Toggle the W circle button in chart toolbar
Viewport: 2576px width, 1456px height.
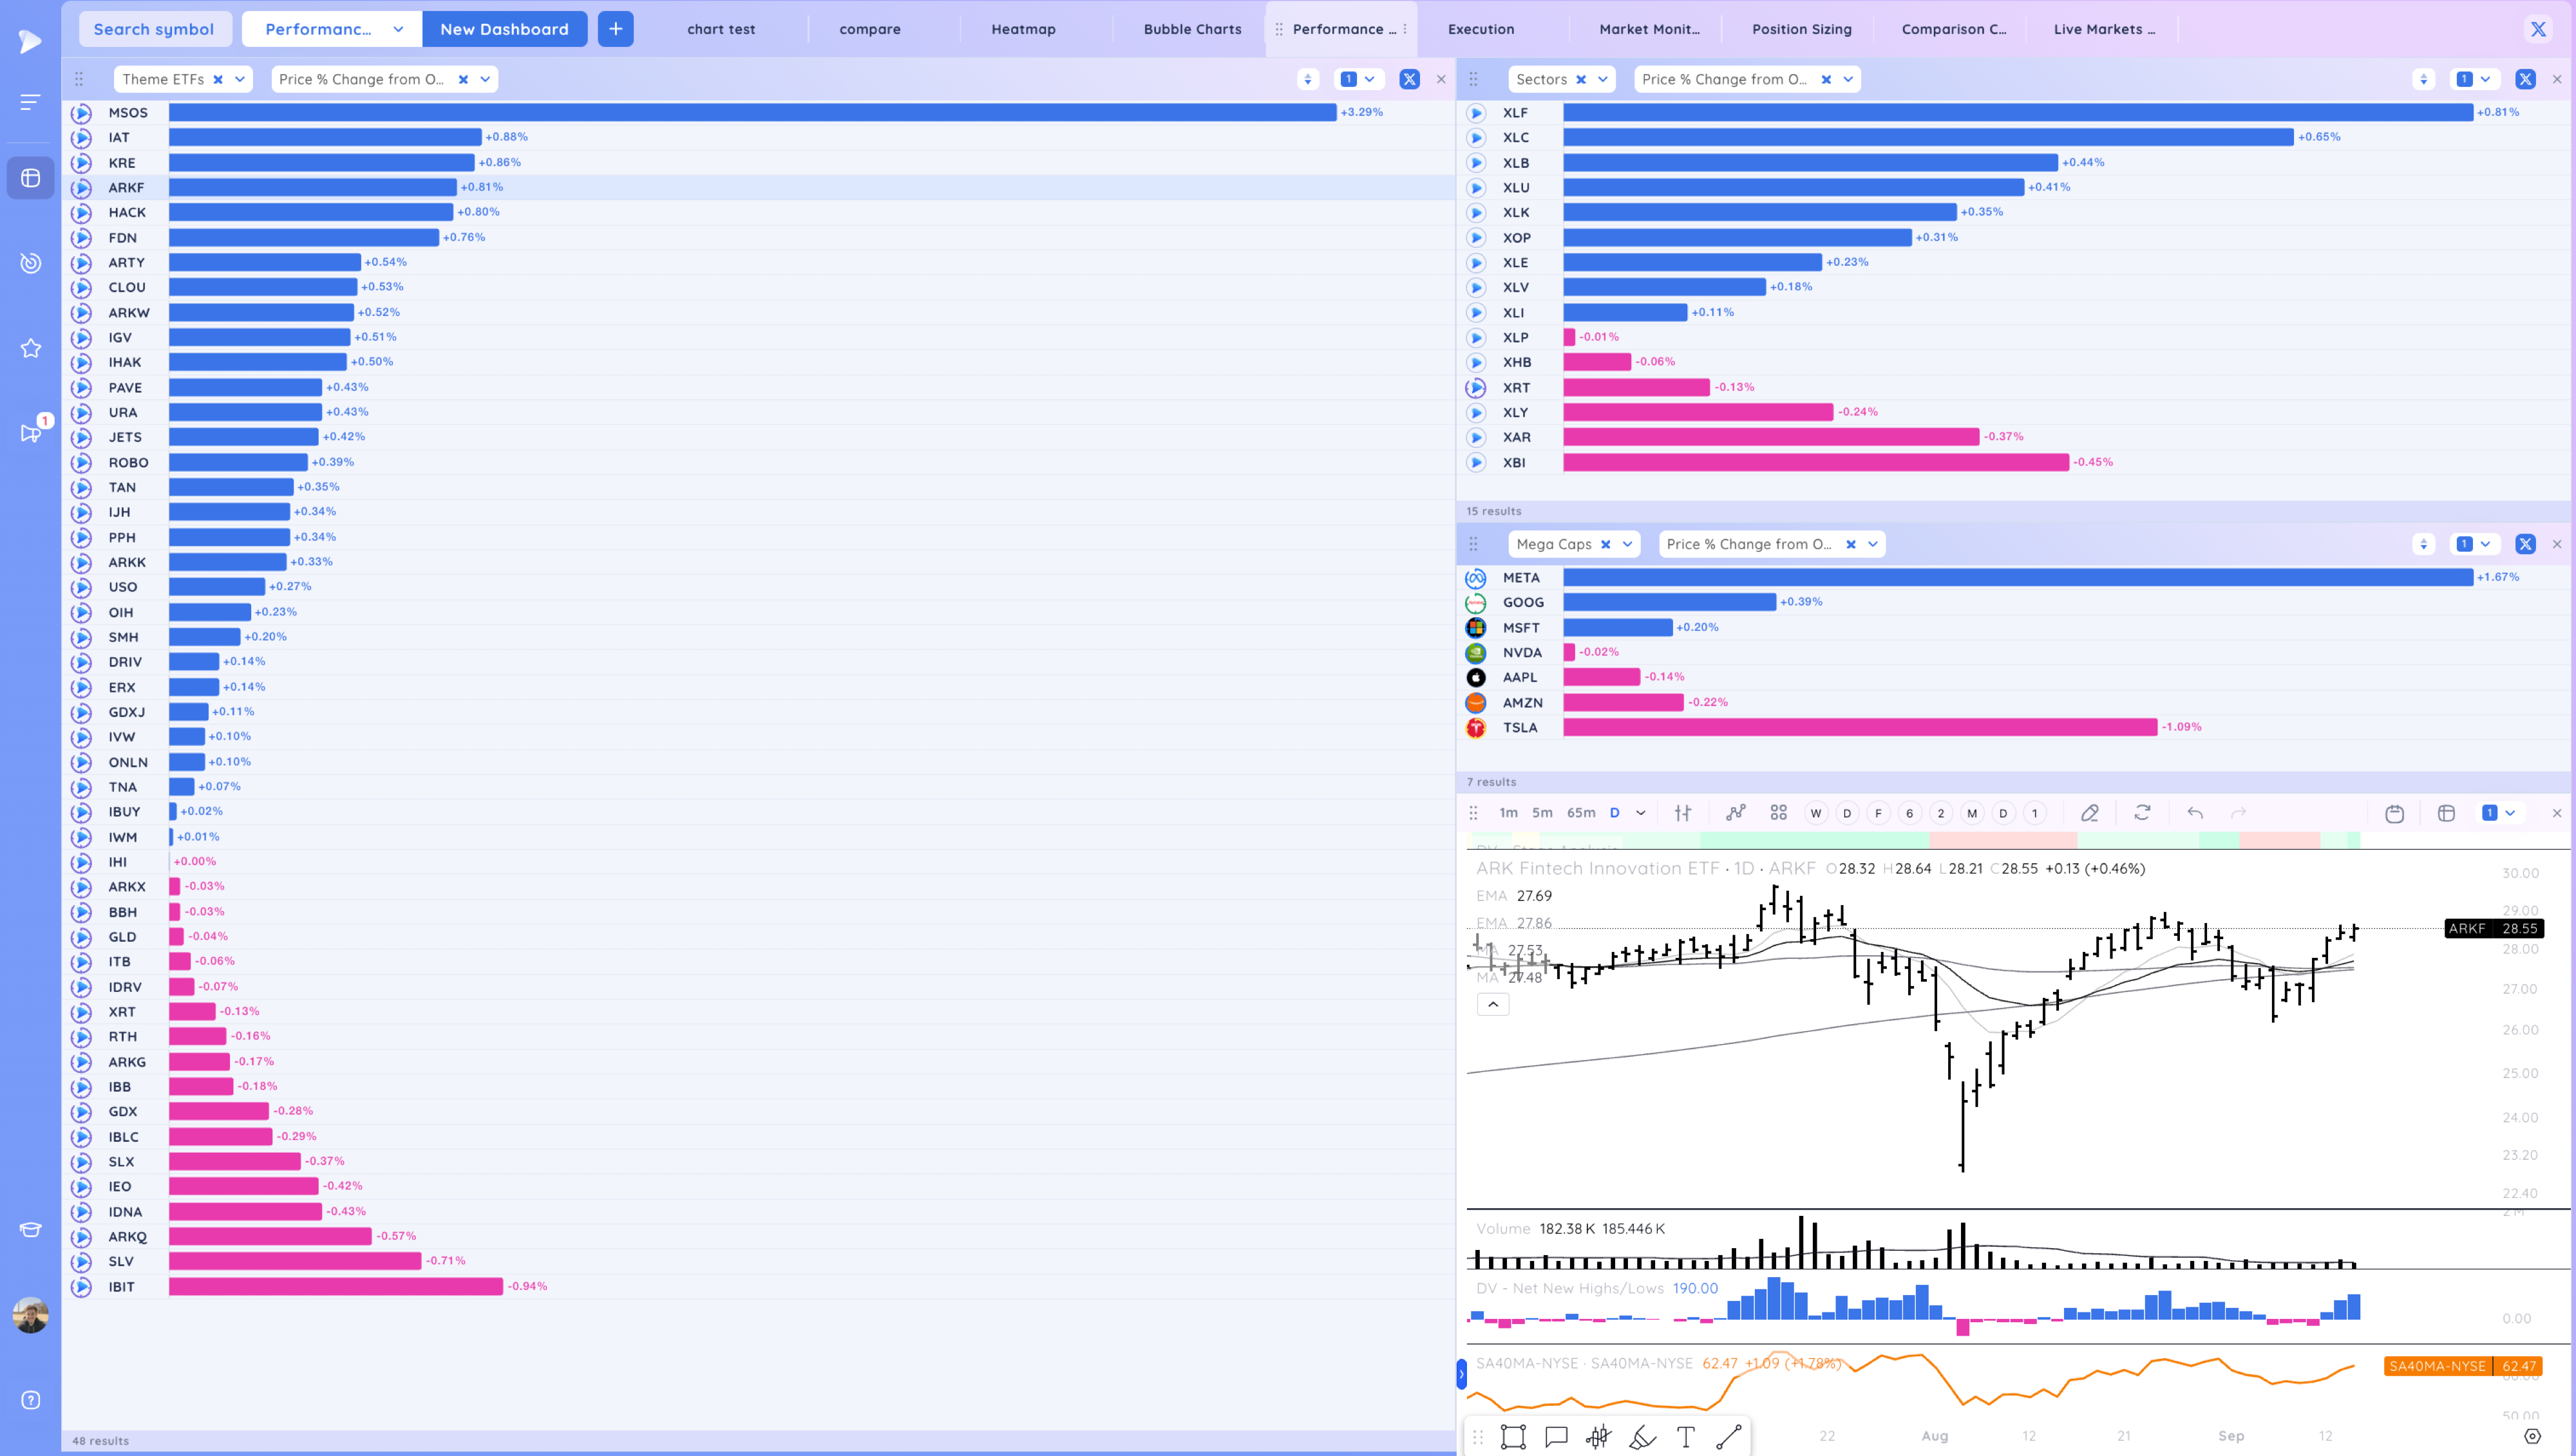click(1815, 813)
